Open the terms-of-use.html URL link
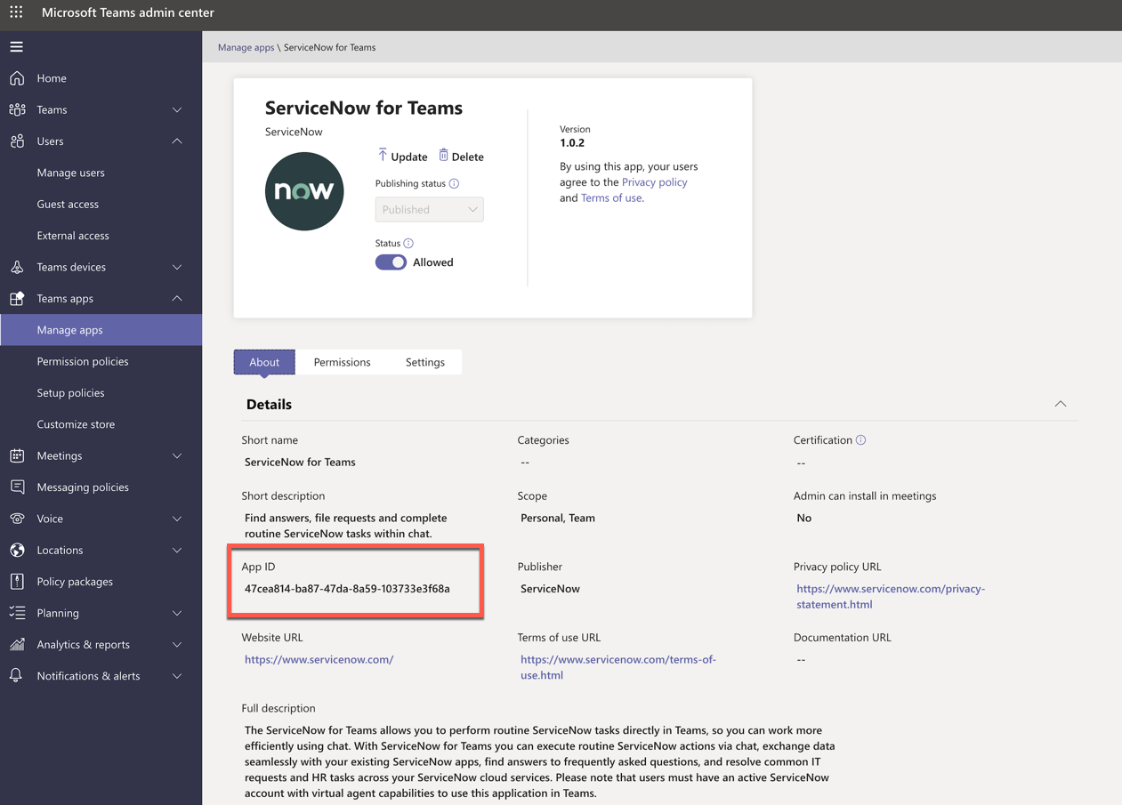 [618, 667]
